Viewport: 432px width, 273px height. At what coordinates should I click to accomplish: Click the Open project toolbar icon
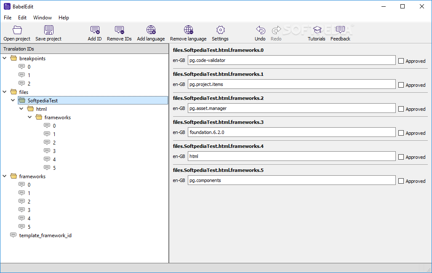(17, 30)
